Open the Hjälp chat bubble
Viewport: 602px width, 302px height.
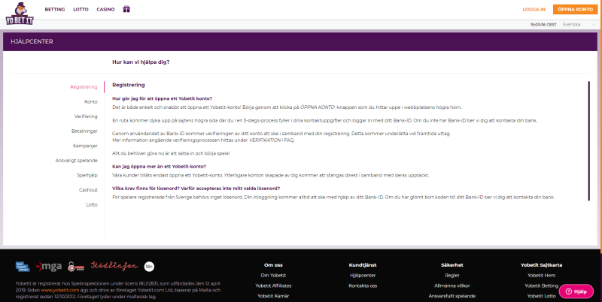coord(576,291)
